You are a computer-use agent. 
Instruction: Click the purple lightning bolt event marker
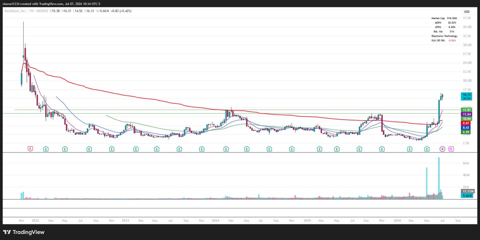pos(442,149)
